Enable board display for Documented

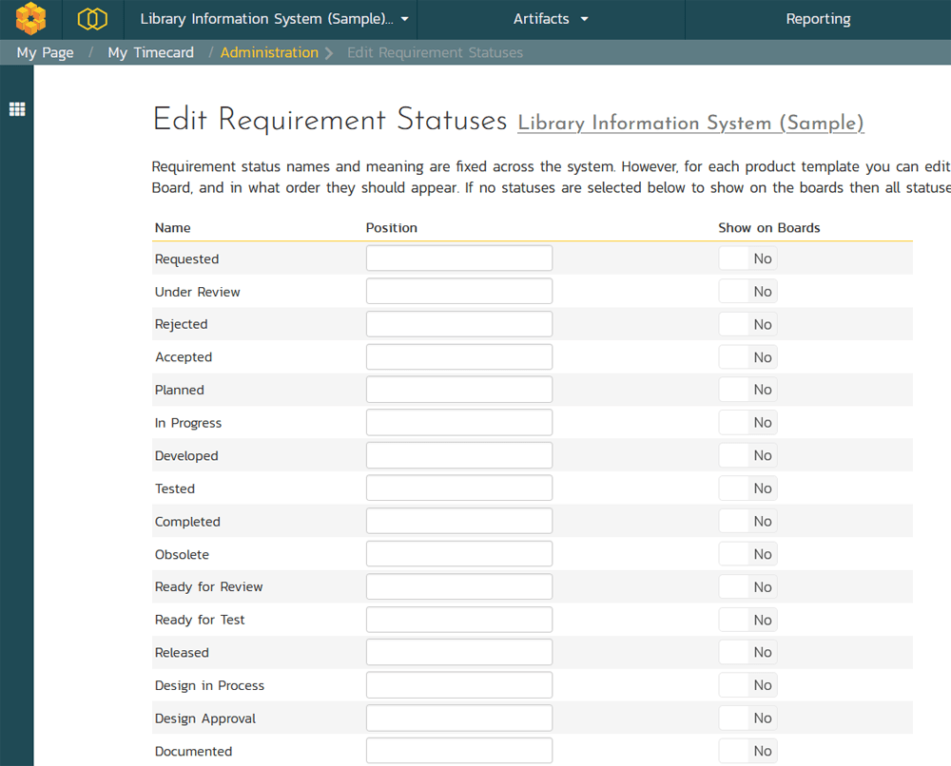coord(747,750)
